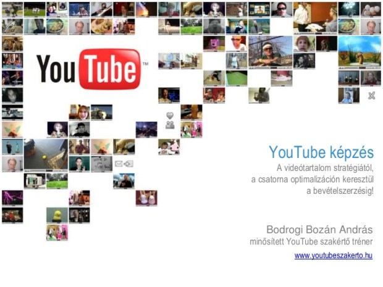Open the purple lightning thumbnail

12,198
